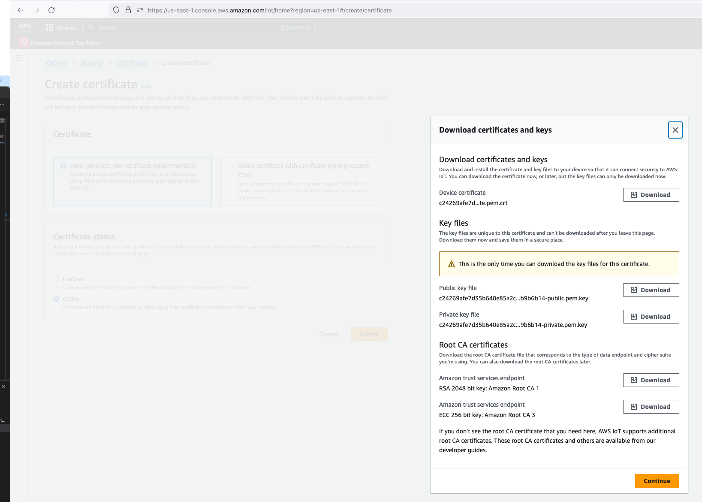Click the Key files heading
This screenshot has width=702, height=502.
[454, 223]
